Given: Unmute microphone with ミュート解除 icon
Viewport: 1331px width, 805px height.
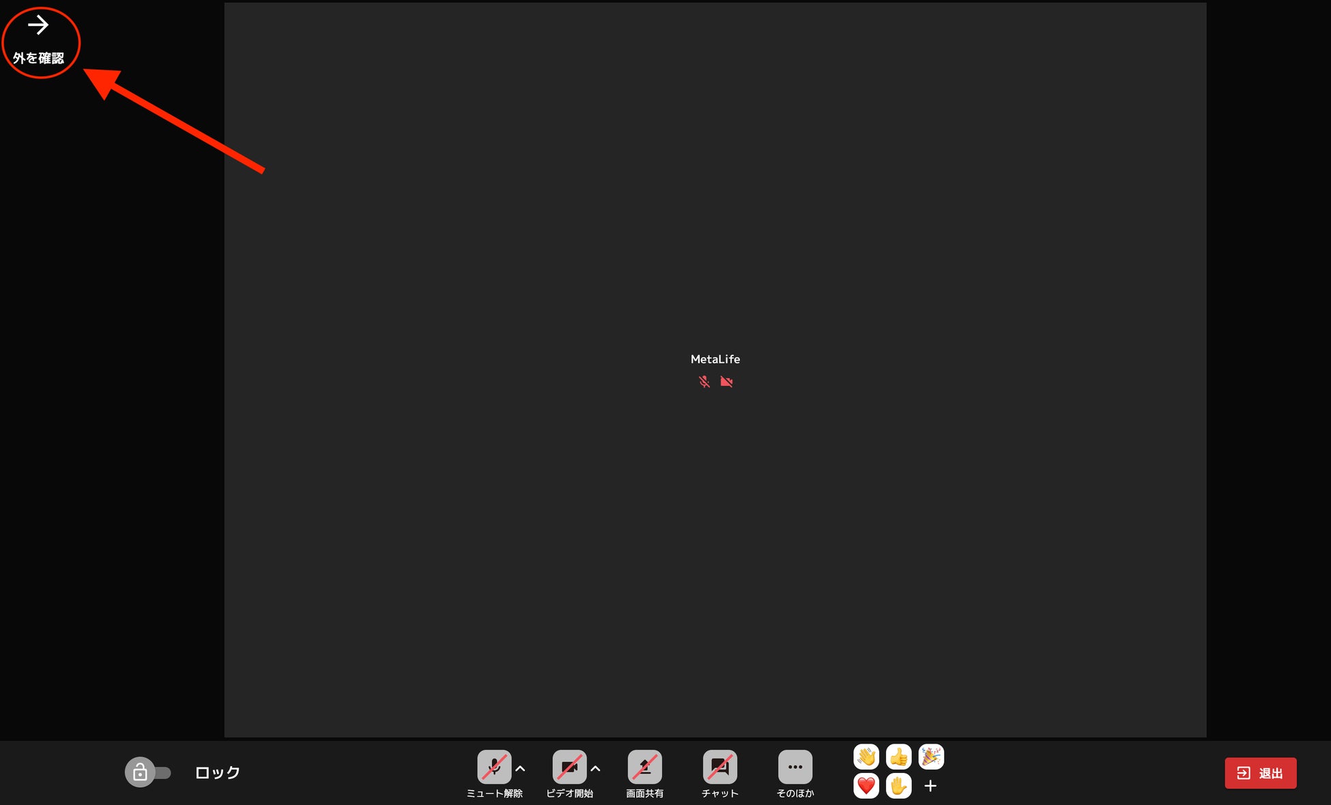Looking at the screenshot, I should (494, 767).
